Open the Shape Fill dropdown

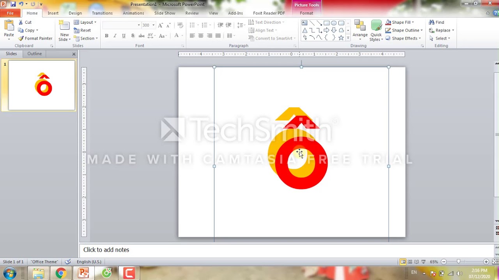(x=400, y=23)
